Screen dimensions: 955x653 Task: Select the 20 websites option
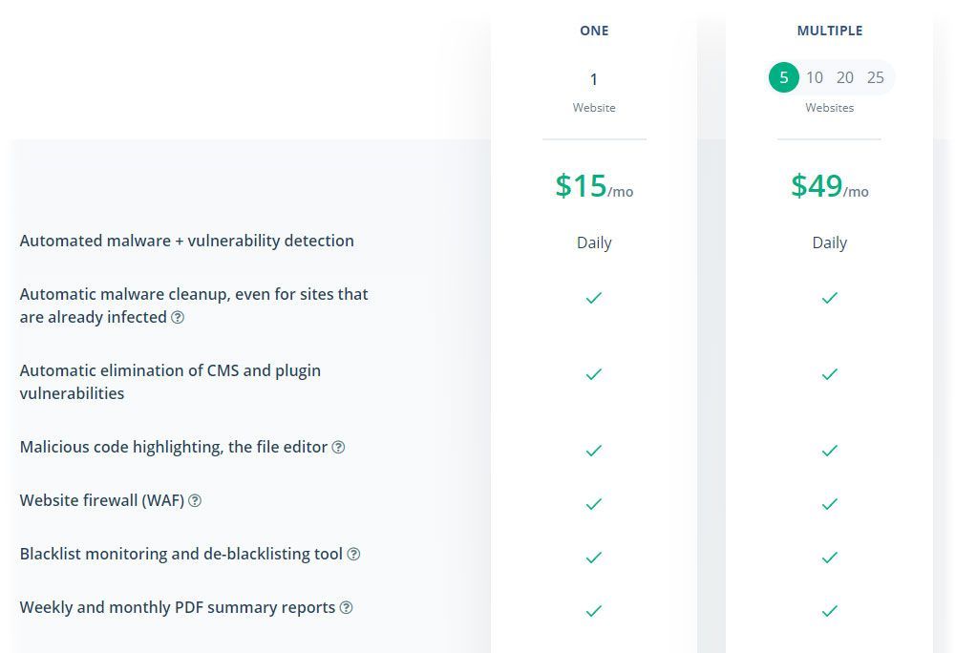(845, 78)
